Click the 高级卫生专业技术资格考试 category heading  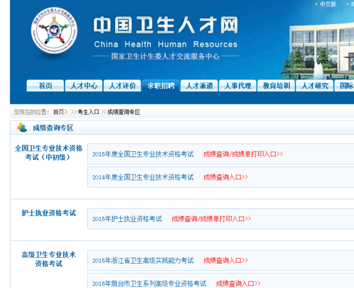point(48,259)
